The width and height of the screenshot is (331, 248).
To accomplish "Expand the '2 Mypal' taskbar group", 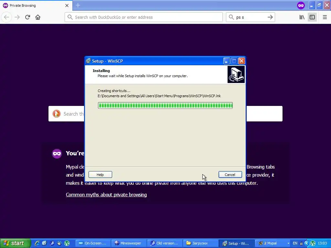I will 272,243.
